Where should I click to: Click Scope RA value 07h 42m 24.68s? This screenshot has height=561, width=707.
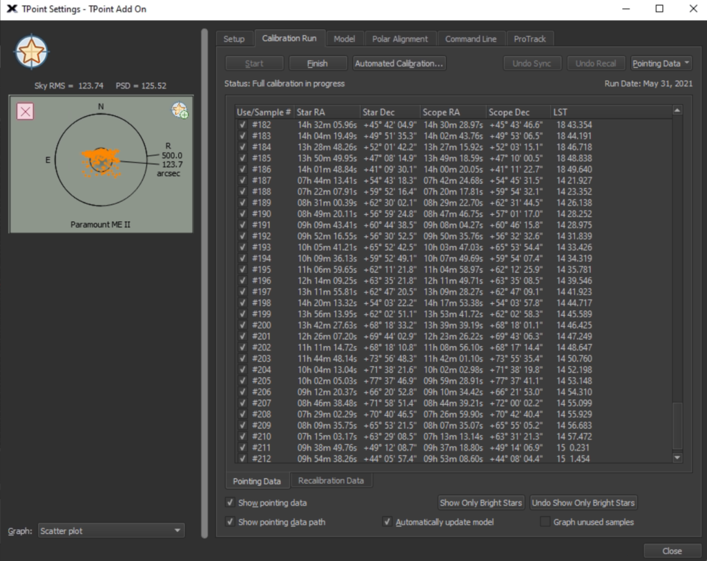click(453, 180)
